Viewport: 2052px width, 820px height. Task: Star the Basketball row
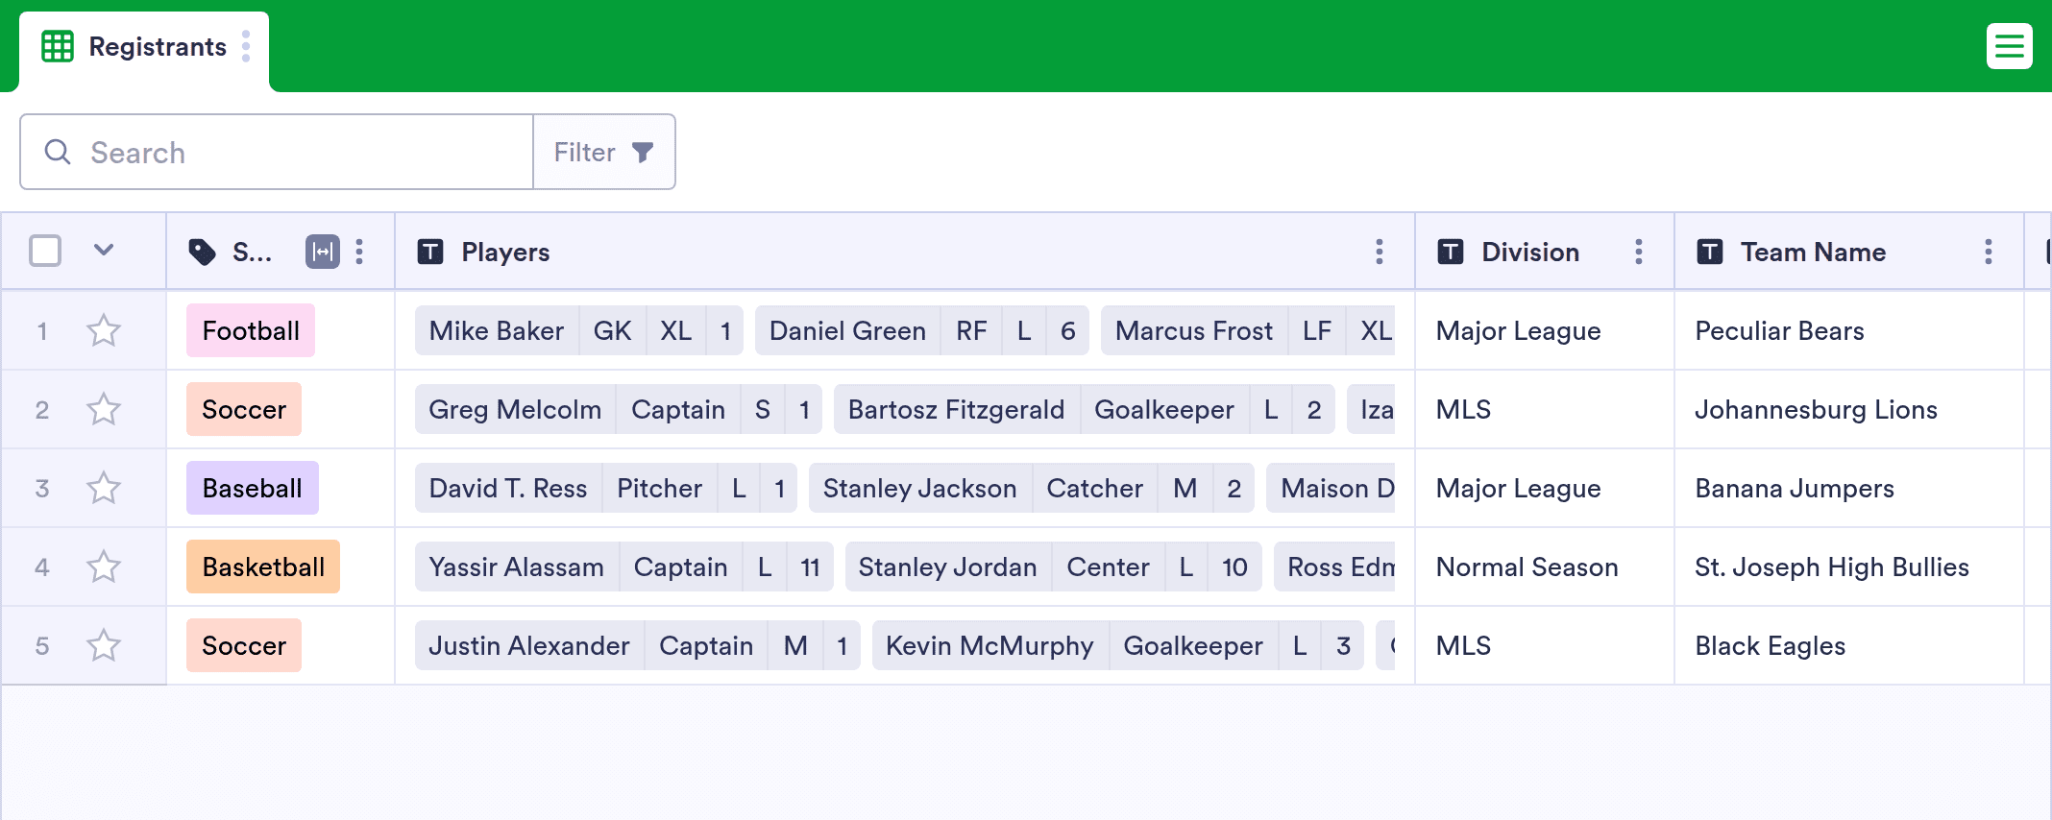[x=104, y=567]
